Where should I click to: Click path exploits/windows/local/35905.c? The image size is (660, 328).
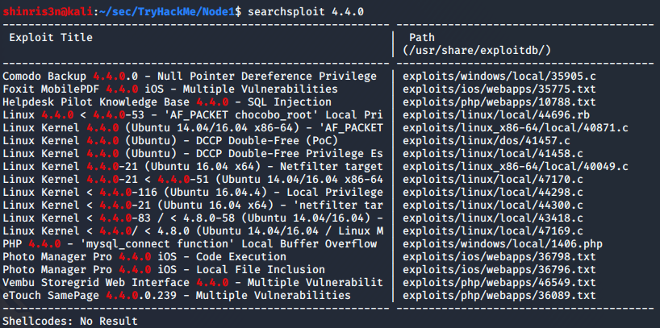click(499, 76)
